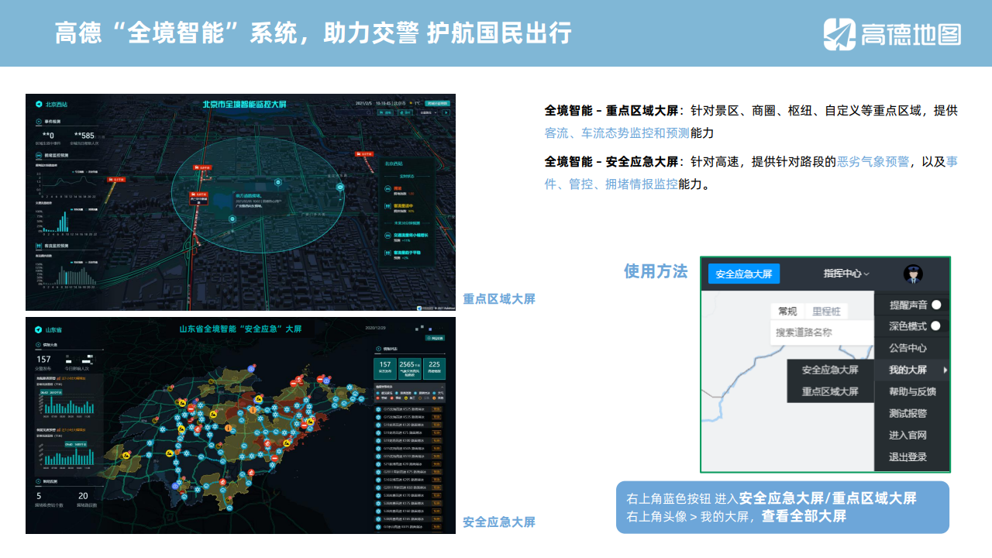Choose 重点区域大屏 in the submenu
992x558 pixels.
[x=830, y=391]
